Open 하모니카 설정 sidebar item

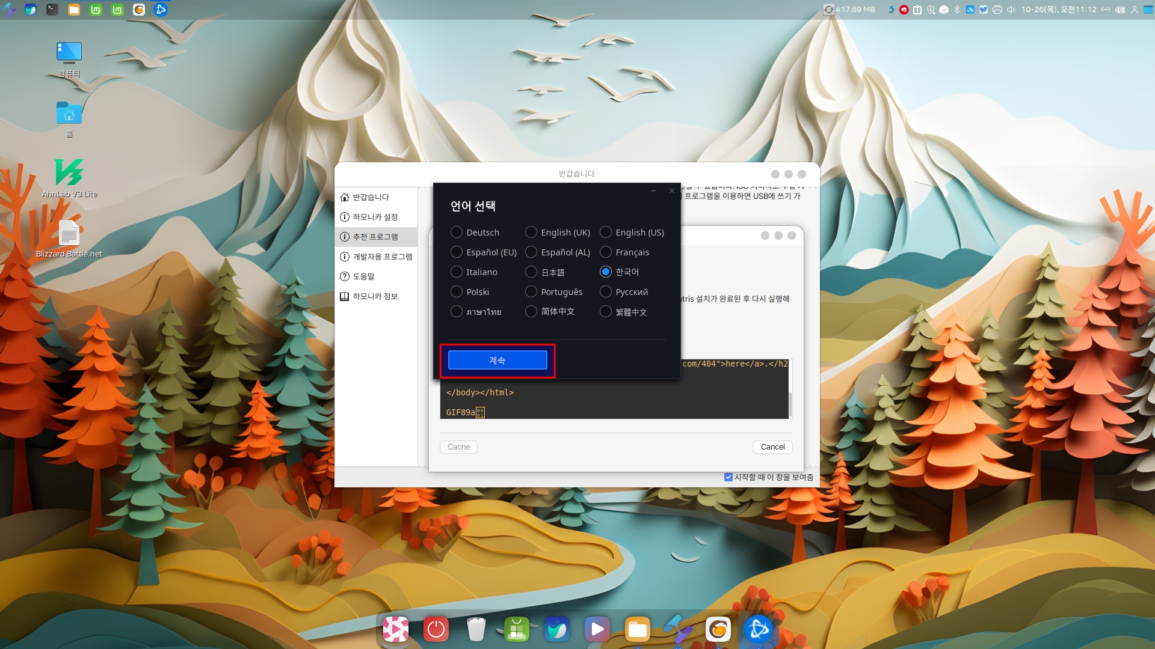point(375,217)
